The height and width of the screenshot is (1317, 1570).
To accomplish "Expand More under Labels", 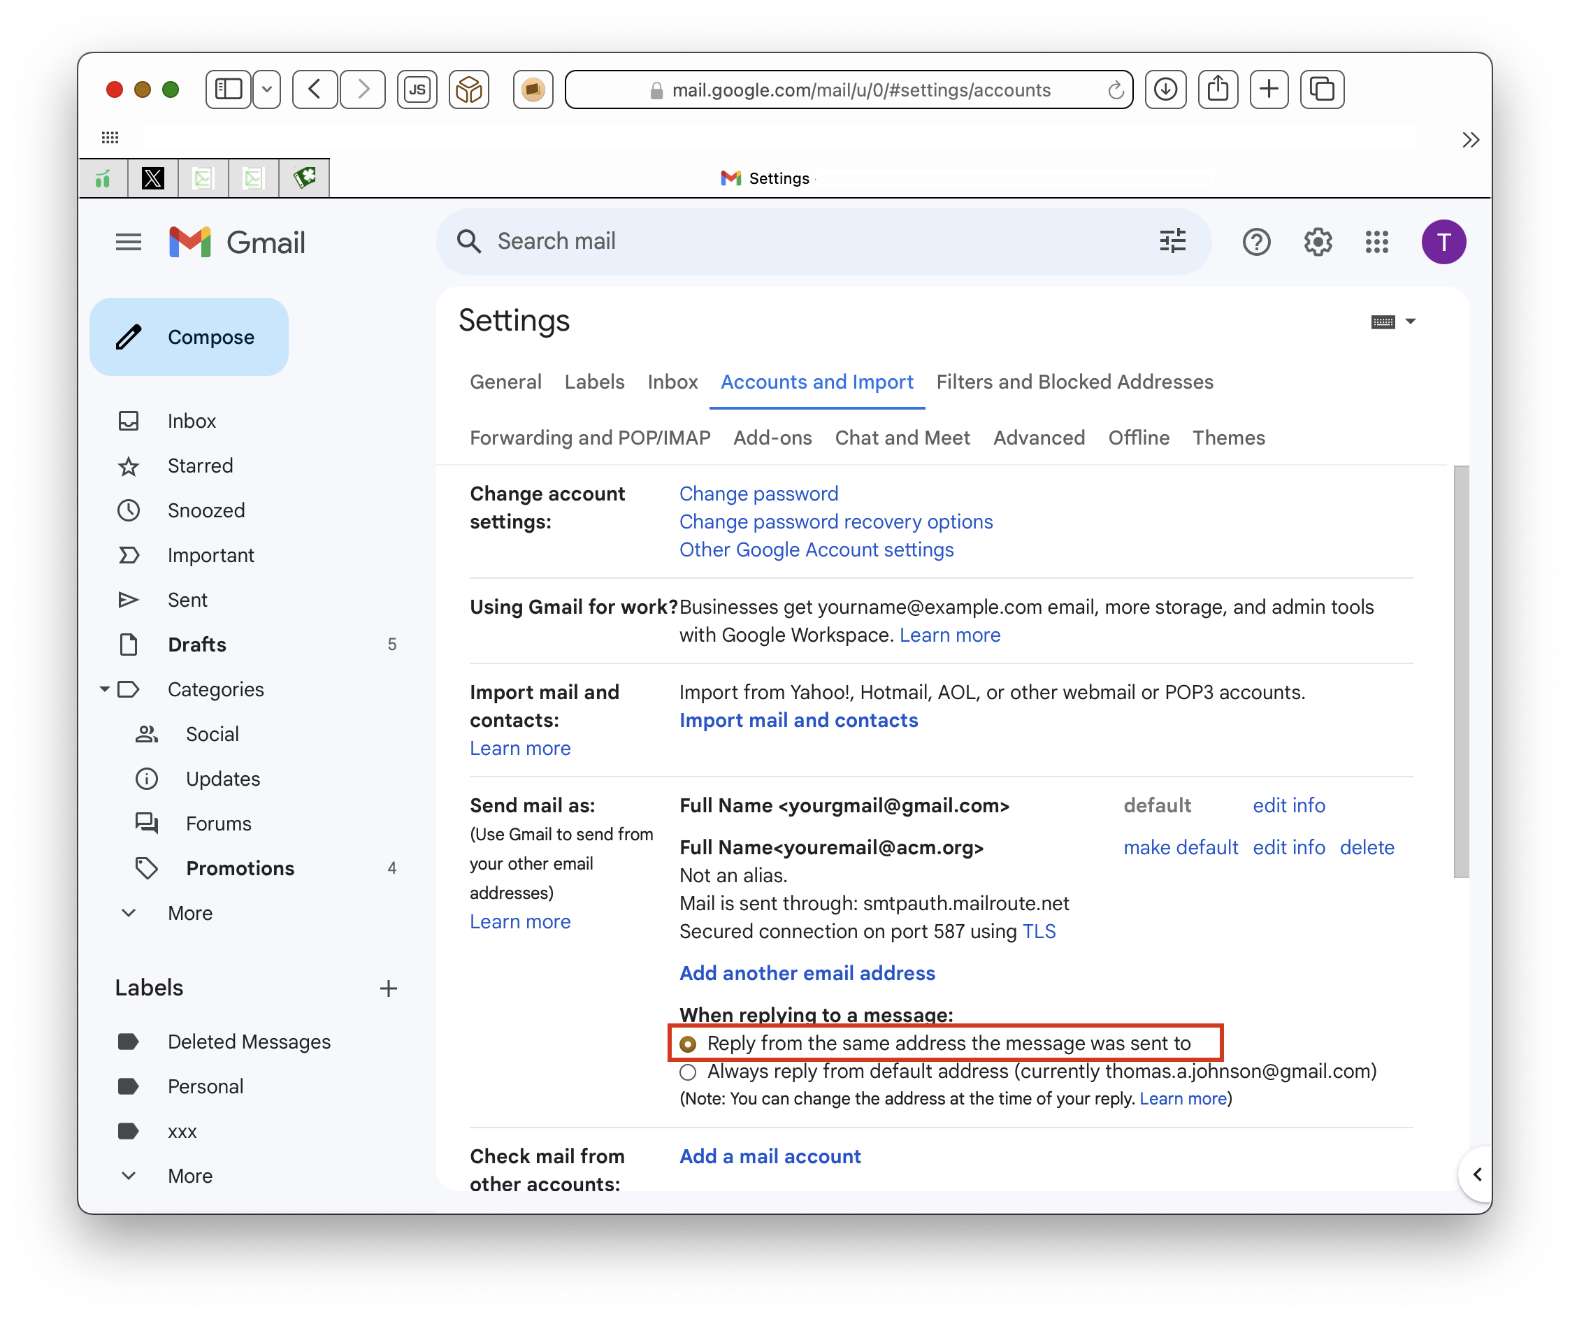I will (x=190, y=1175).
